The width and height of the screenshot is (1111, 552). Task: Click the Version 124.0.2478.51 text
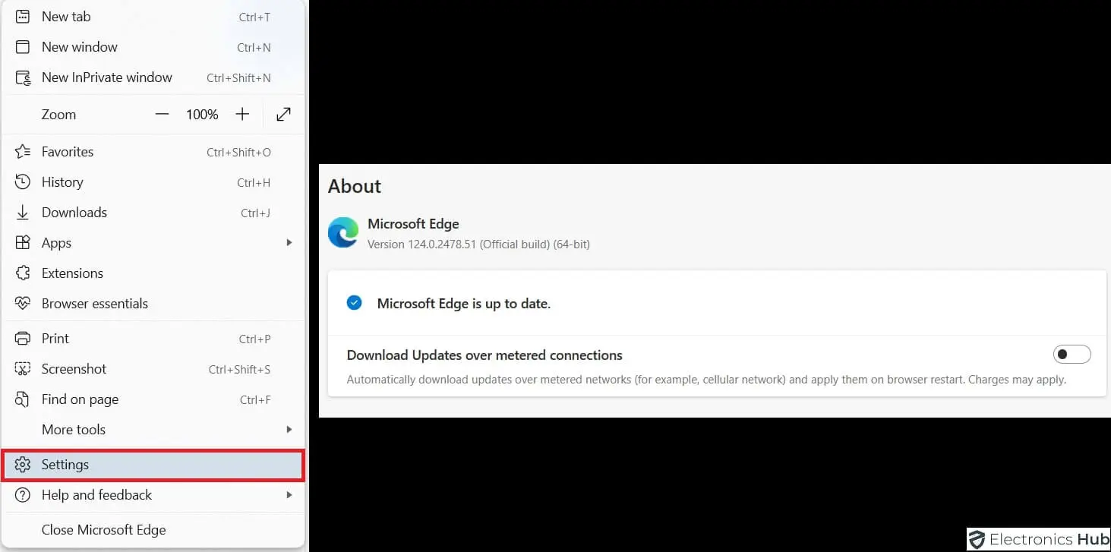tap(478, 244)
